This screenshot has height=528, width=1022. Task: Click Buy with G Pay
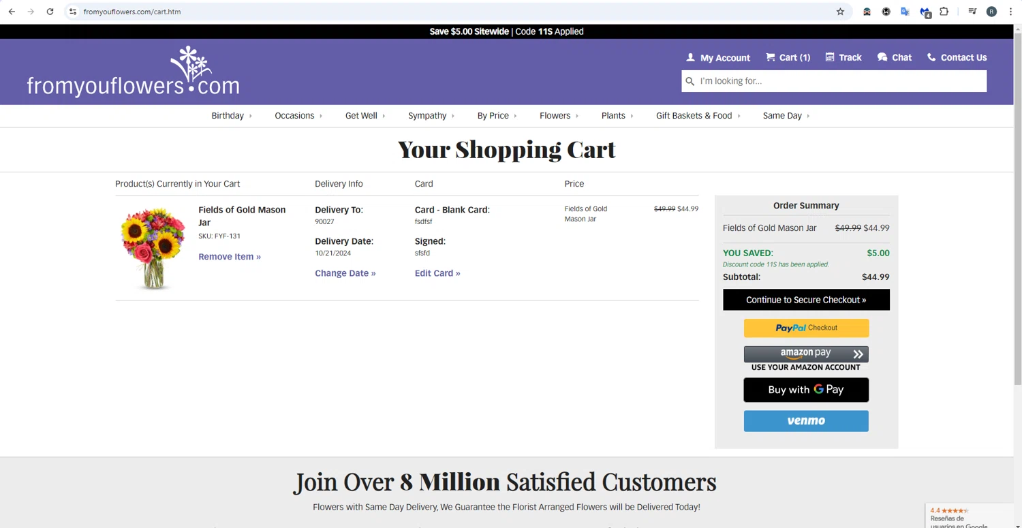806,390
